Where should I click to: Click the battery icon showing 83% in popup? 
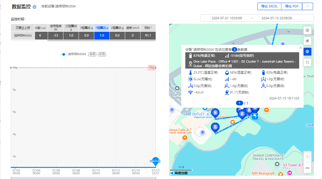click(190, 56)
